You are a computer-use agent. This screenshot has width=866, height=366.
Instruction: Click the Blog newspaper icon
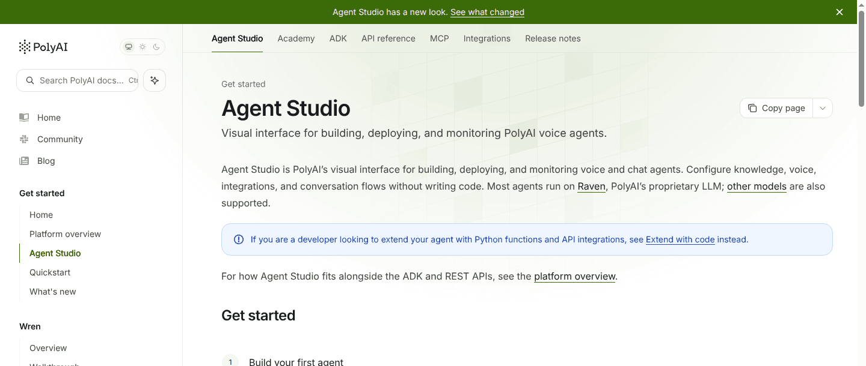24,161
